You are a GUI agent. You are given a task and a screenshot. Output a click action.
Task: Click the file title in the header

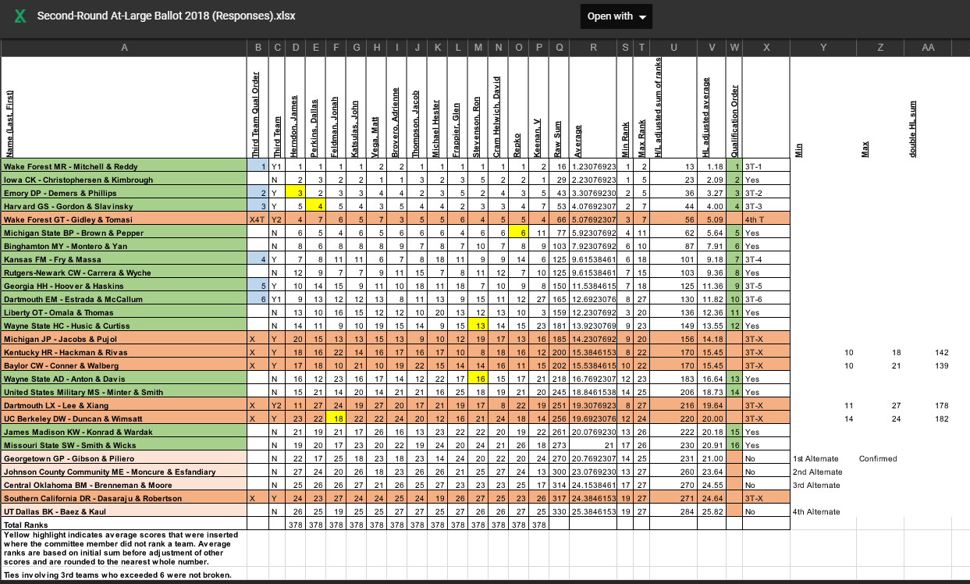point(166,16)
